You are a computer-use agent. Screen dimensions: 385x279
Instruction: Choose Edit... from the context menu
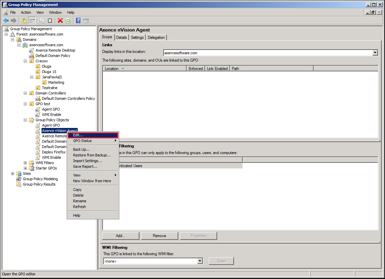tap(92, 135)
